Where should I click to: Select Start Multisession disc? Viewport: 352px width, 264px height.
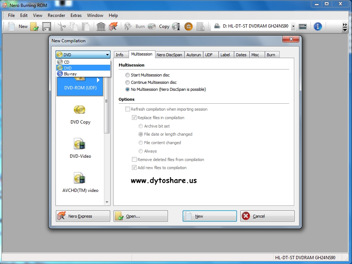click(x=147, y=75)
